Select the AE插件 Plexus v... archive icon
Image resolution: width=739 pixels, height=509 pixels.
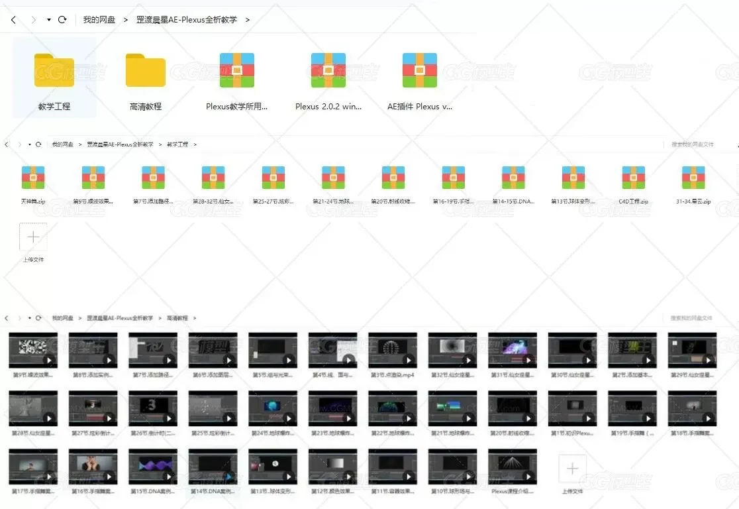click(x=420, y=70)
